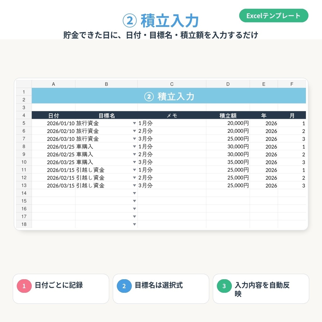Screen dimensions: 322x322
Task: Select the empty date cell in row 14
Action: [x=53, y=193]
